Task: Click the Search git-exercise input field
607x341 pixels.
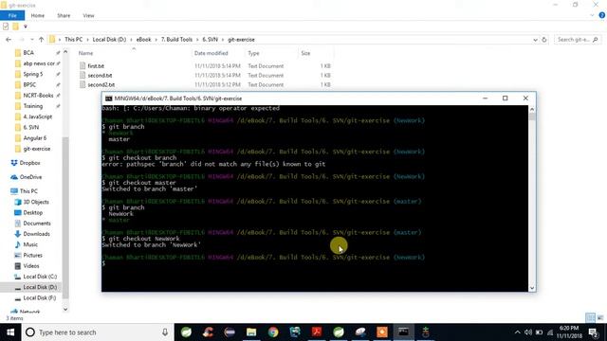Action: pyautogui.click(x=578, y=40)
